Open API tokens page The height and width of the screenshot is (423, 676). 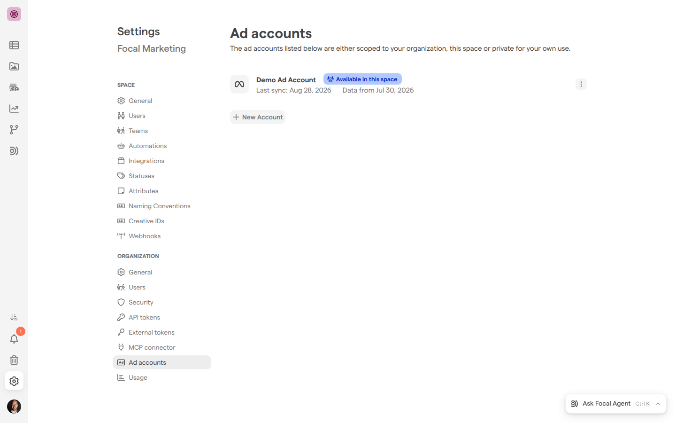(x=162, y=317)
